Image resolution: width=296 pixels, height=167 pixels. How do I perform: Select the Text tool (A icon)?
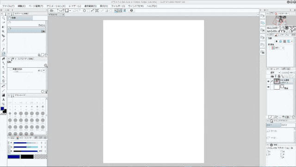(3, 100)
